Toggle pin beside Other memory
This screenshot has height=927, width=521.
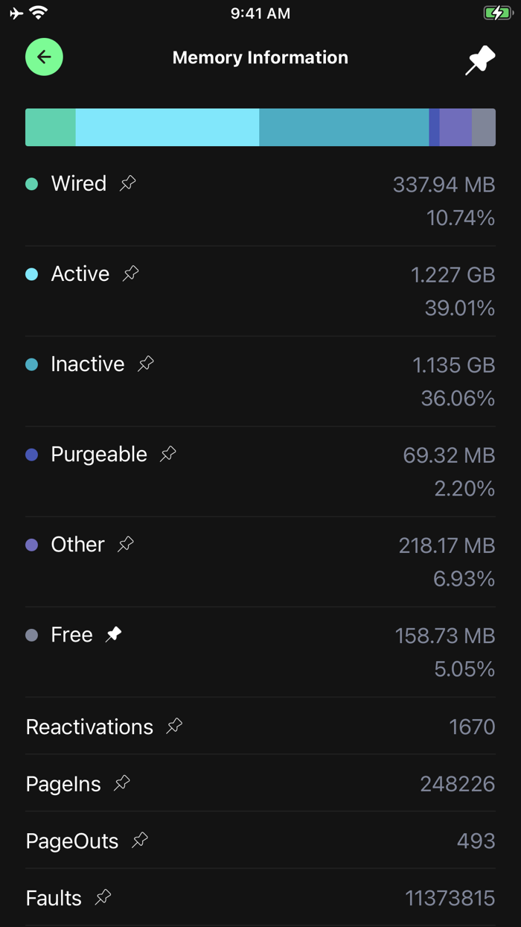coord(126,544)
